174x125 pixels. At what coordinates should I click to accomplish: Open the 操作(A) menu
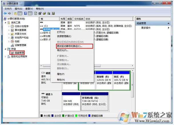(19, 9)
